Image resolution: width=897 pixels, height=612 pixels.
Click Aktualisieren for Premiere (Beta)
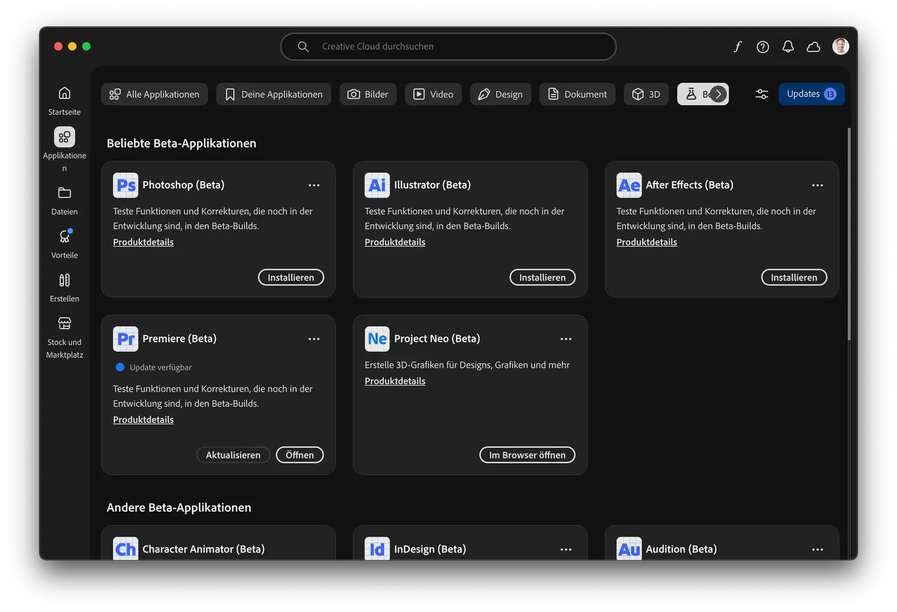(233, 455)
